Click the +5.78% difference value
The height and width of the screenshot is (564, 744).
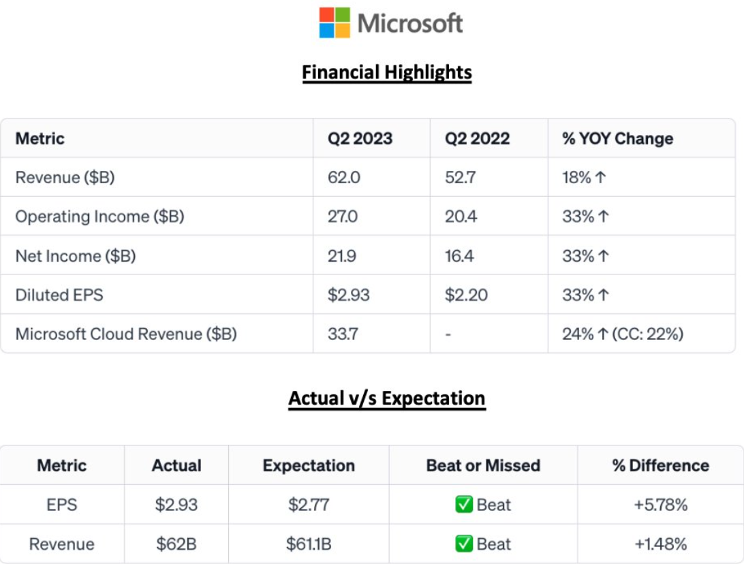click(x=660, y=504)
